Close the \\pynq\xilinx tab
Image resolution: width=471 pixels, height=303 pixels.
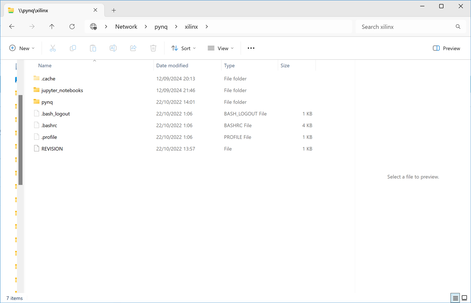point(95,10)
